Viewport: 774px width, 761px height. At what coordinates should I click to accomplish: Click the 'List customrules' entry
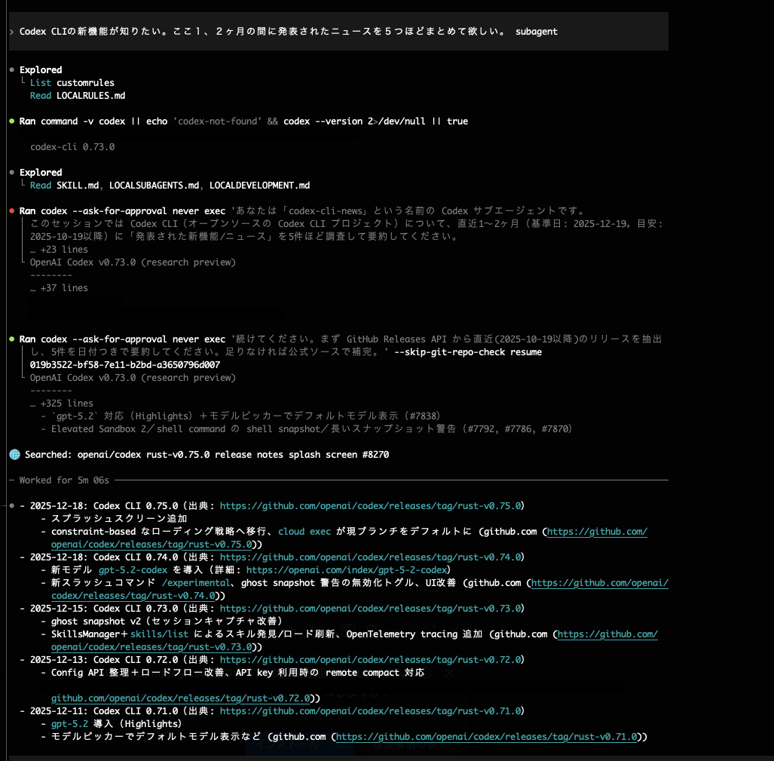click(x=72, y=83)
